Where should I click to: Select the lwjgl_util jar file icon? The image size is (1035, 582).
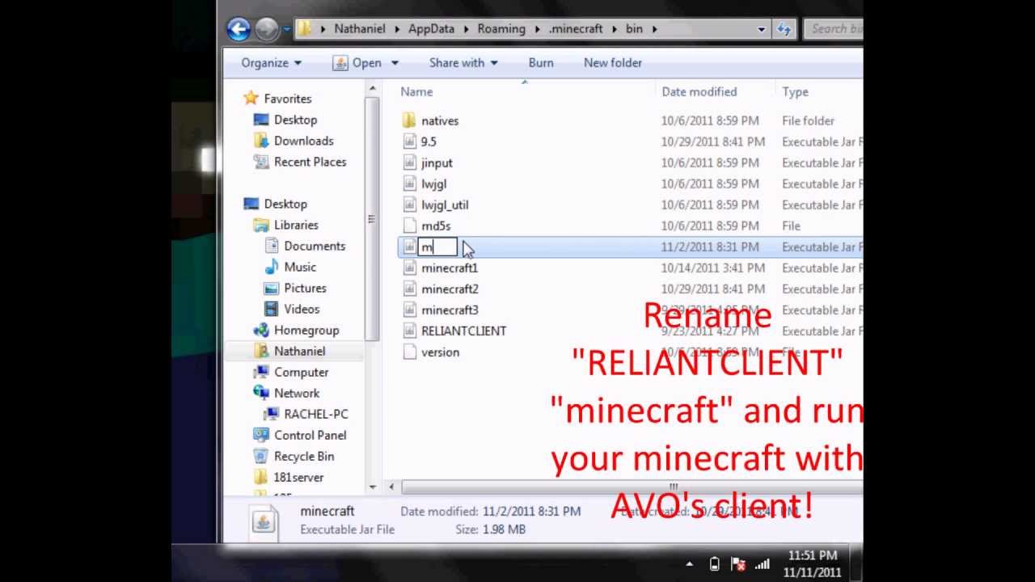[409, 205]
